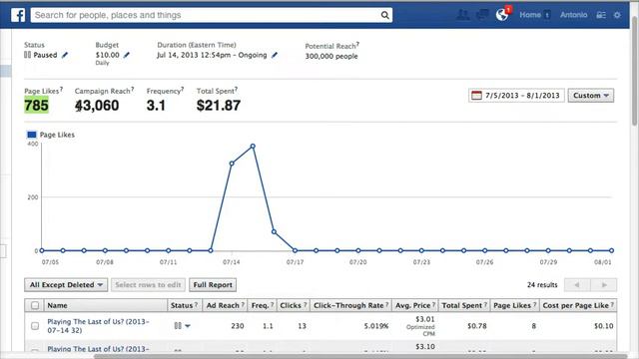Sort table by Avg. Price column
The height and width of the screenshot is (359, 639).
415,305
